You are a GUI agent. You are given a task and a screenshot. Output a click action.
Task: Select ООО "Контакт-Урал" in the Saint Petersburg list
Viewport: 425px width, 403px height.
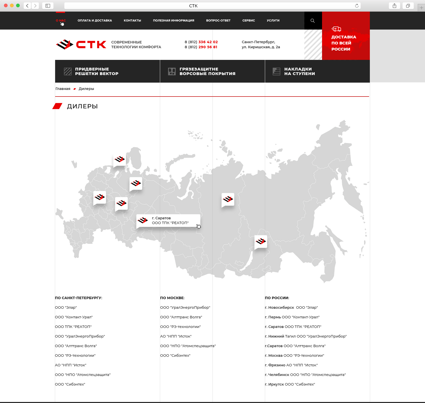coord(74,317)
